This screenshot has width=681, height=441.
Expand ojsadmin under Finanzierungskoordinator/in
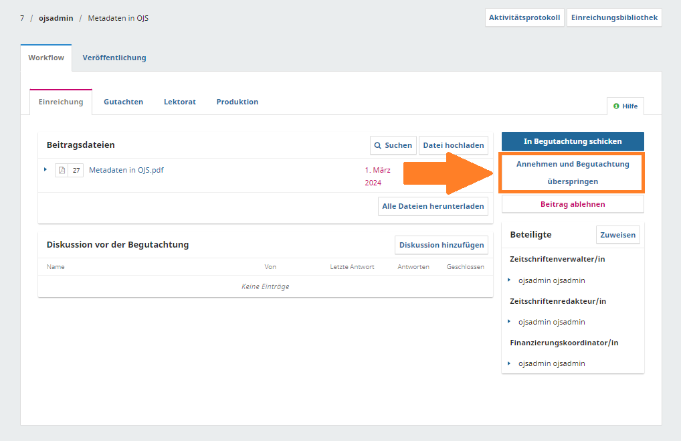click(x=509, y=363)
